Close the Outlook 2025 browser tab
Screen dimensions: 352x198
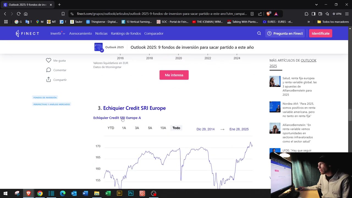coord(51,5)
